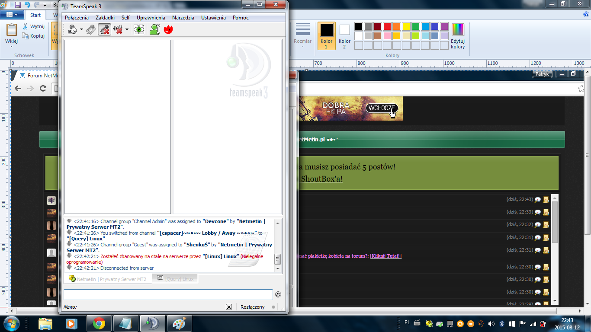The height and width of the screenshot is (332, 591).
Task: Open the Ustawienia menu
Action: pos(213,18)
